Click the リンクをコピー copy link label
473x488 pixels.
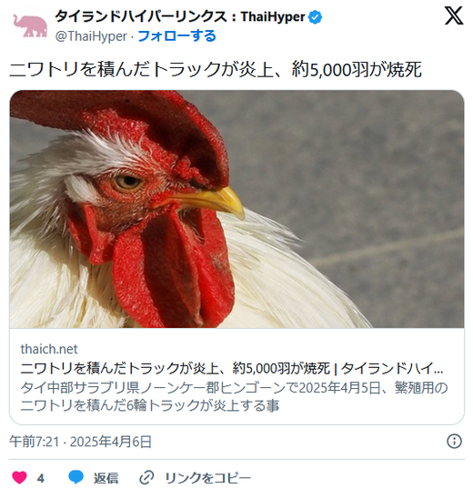(x=207, y=478)
